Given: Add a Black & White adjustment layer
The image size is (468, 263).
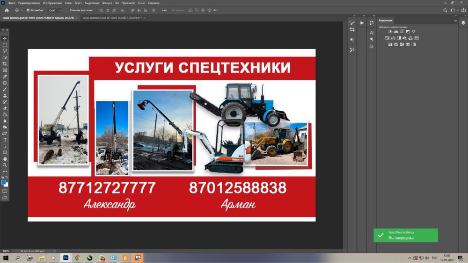Looking at the screenshot, I should tap(399, 38).
